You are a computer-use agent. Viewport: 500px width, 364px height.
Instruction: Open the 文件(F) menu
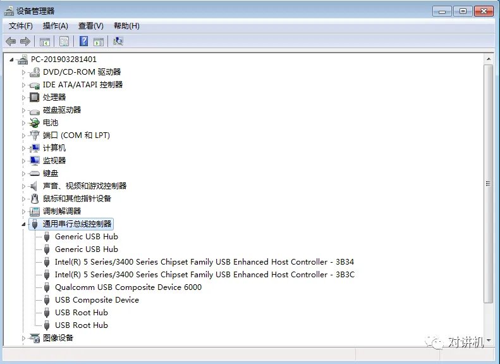point(21,26)
